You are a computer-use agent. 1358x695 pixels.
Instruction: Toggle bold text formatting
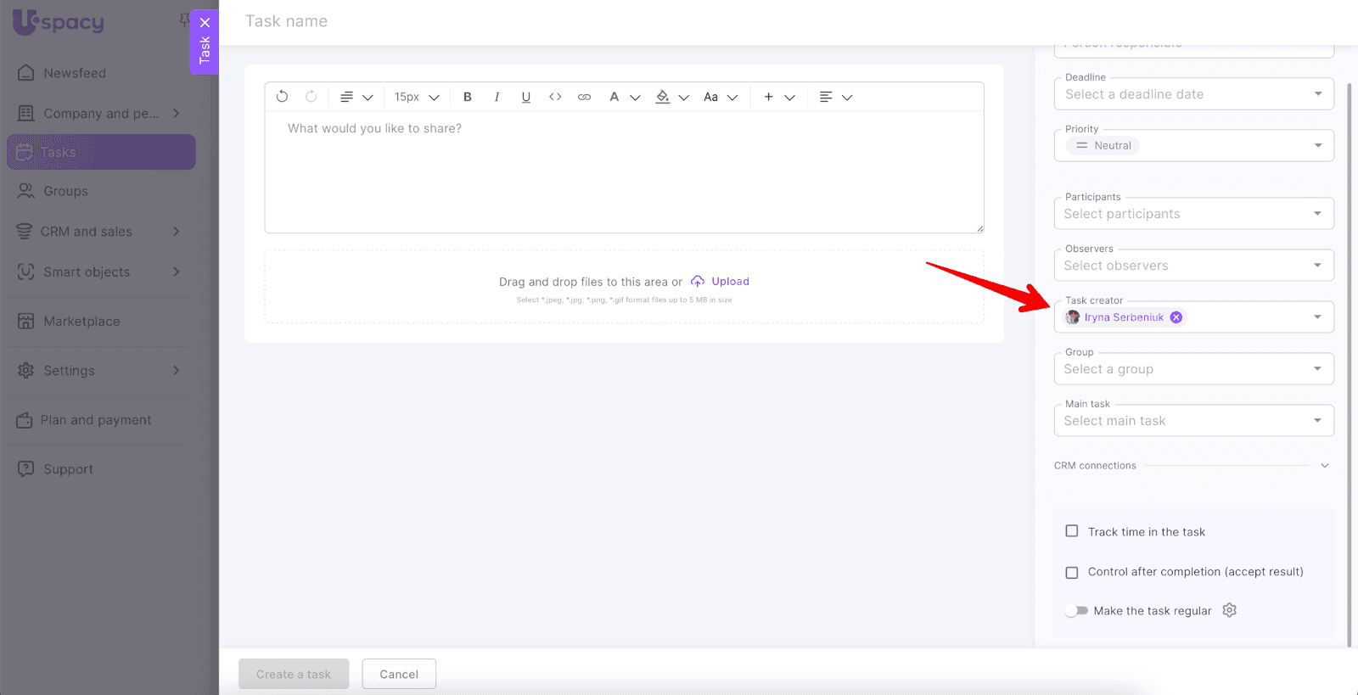467,97
